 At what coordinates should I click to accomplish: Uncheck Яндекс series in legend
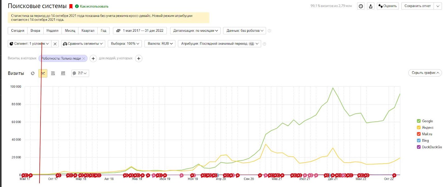[419, 127]
